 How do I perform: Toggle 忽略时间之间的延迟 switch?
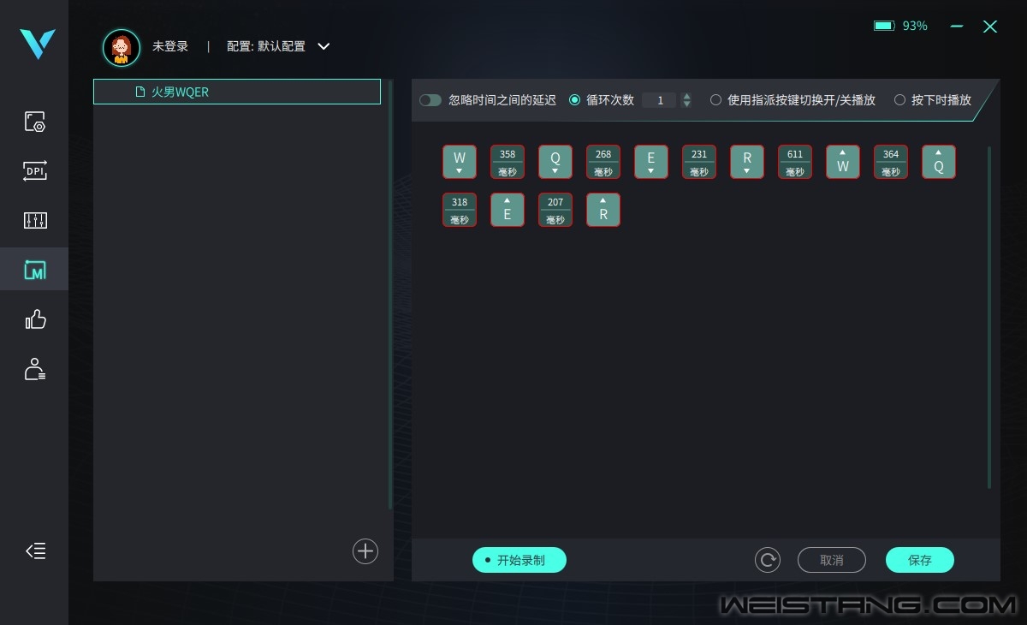tap(430, 100)
